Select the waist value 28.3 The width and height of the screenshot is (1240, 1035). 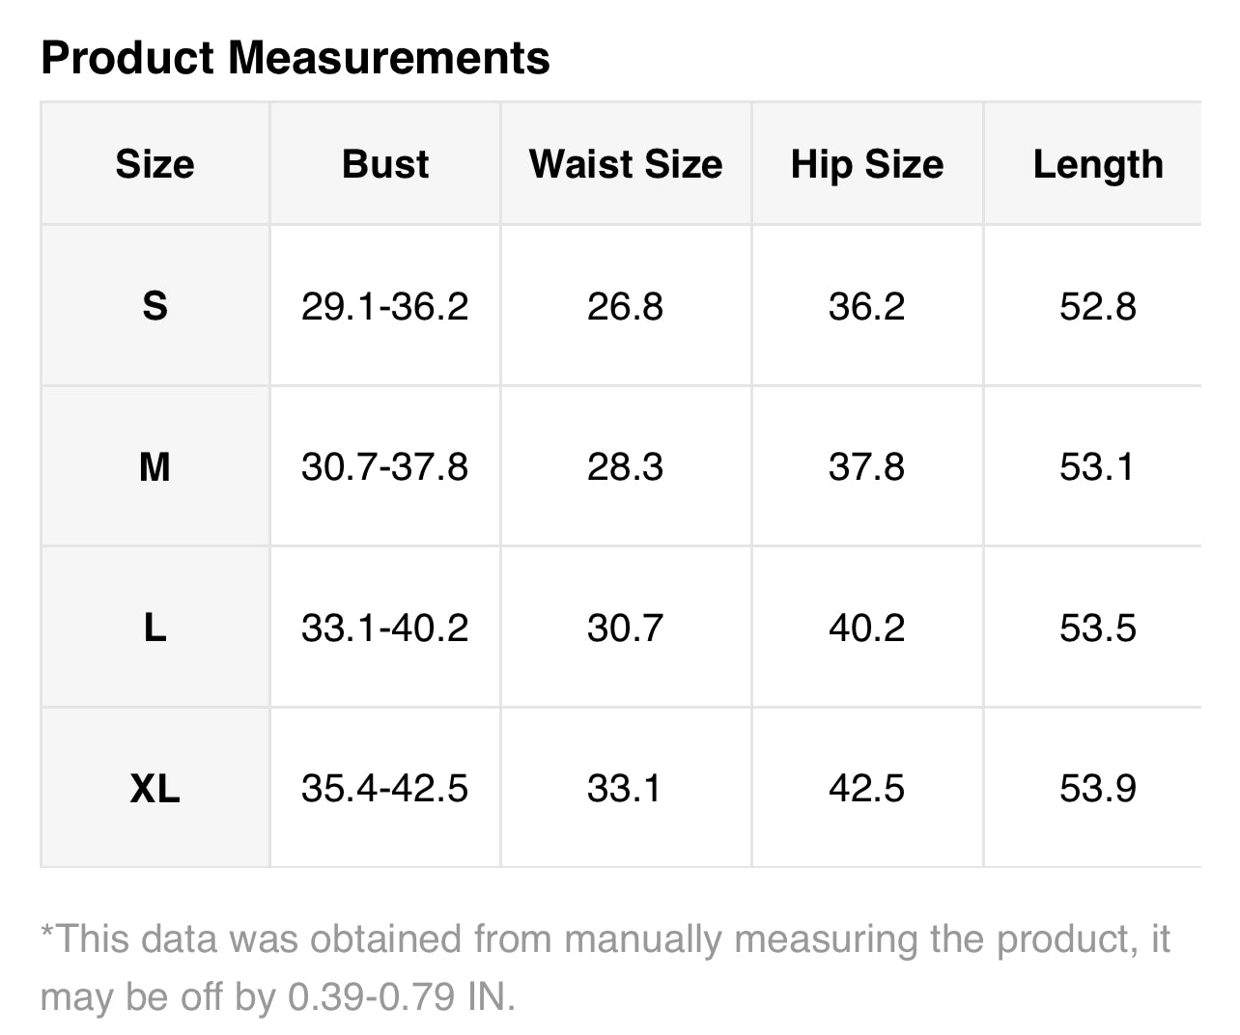(x=625, y=467)
